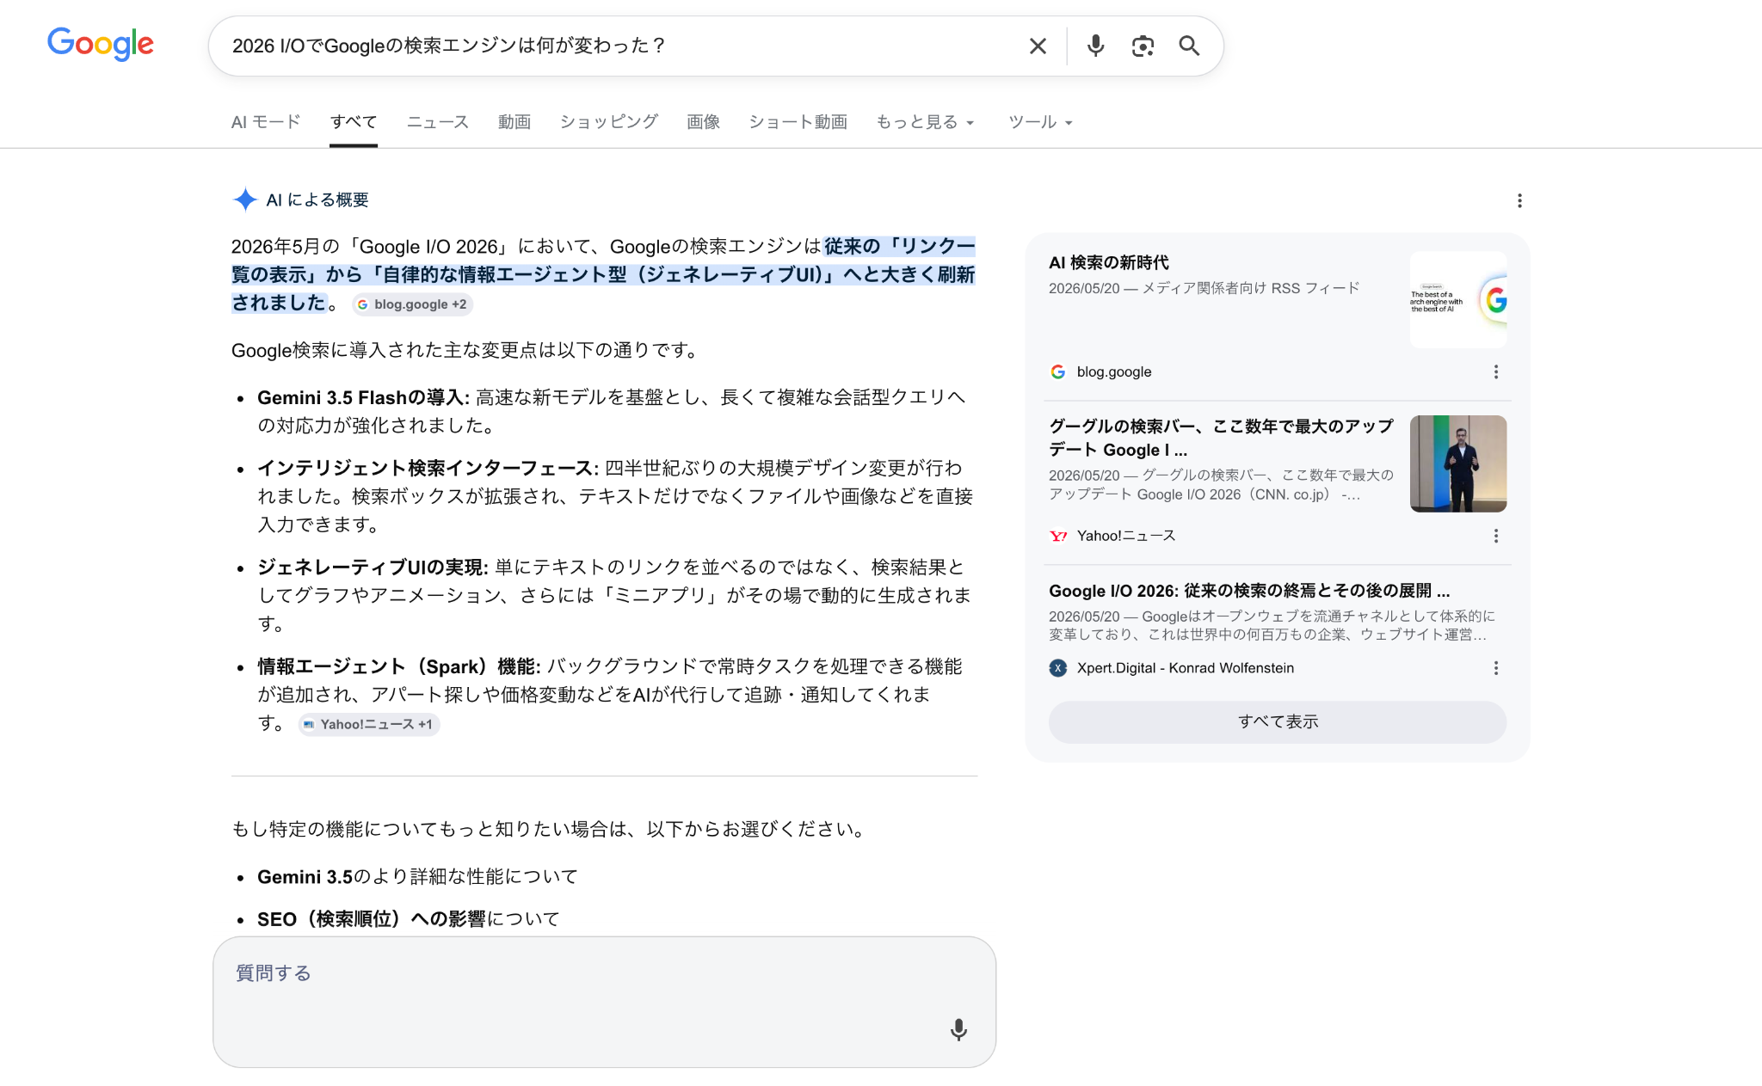Click the Xpert.Digital source favicon

tap(1058, 668)
